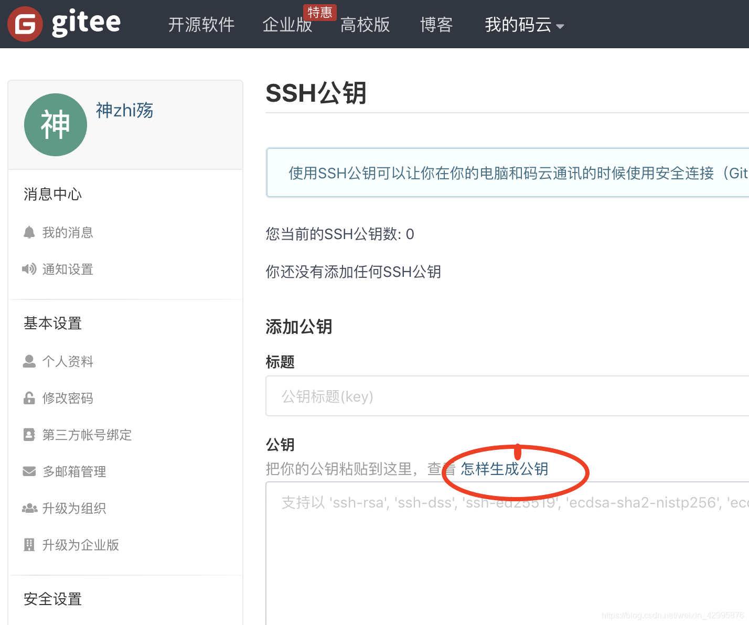Open 企业版 in the top navigation

tap(287, 25)
